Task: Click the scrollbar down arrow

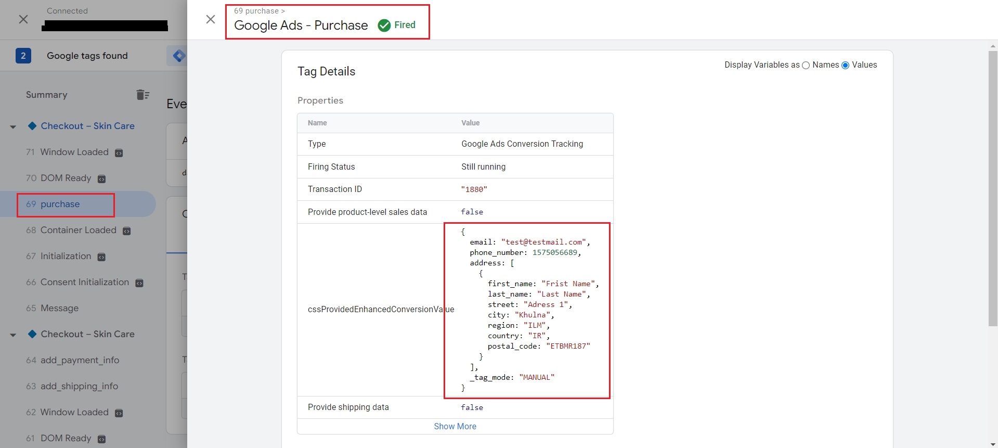Action: click(x=993, y=444)
